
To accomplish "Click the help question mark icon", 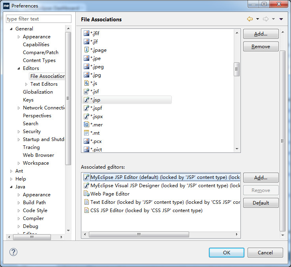I will (14, 252).
